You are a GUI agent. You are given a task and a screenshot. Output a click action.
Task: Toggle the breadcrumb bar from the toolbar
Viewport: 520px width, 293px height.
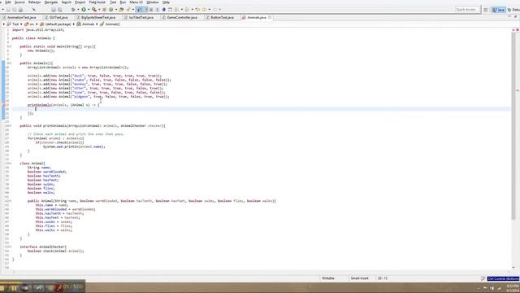coord(139,10)
